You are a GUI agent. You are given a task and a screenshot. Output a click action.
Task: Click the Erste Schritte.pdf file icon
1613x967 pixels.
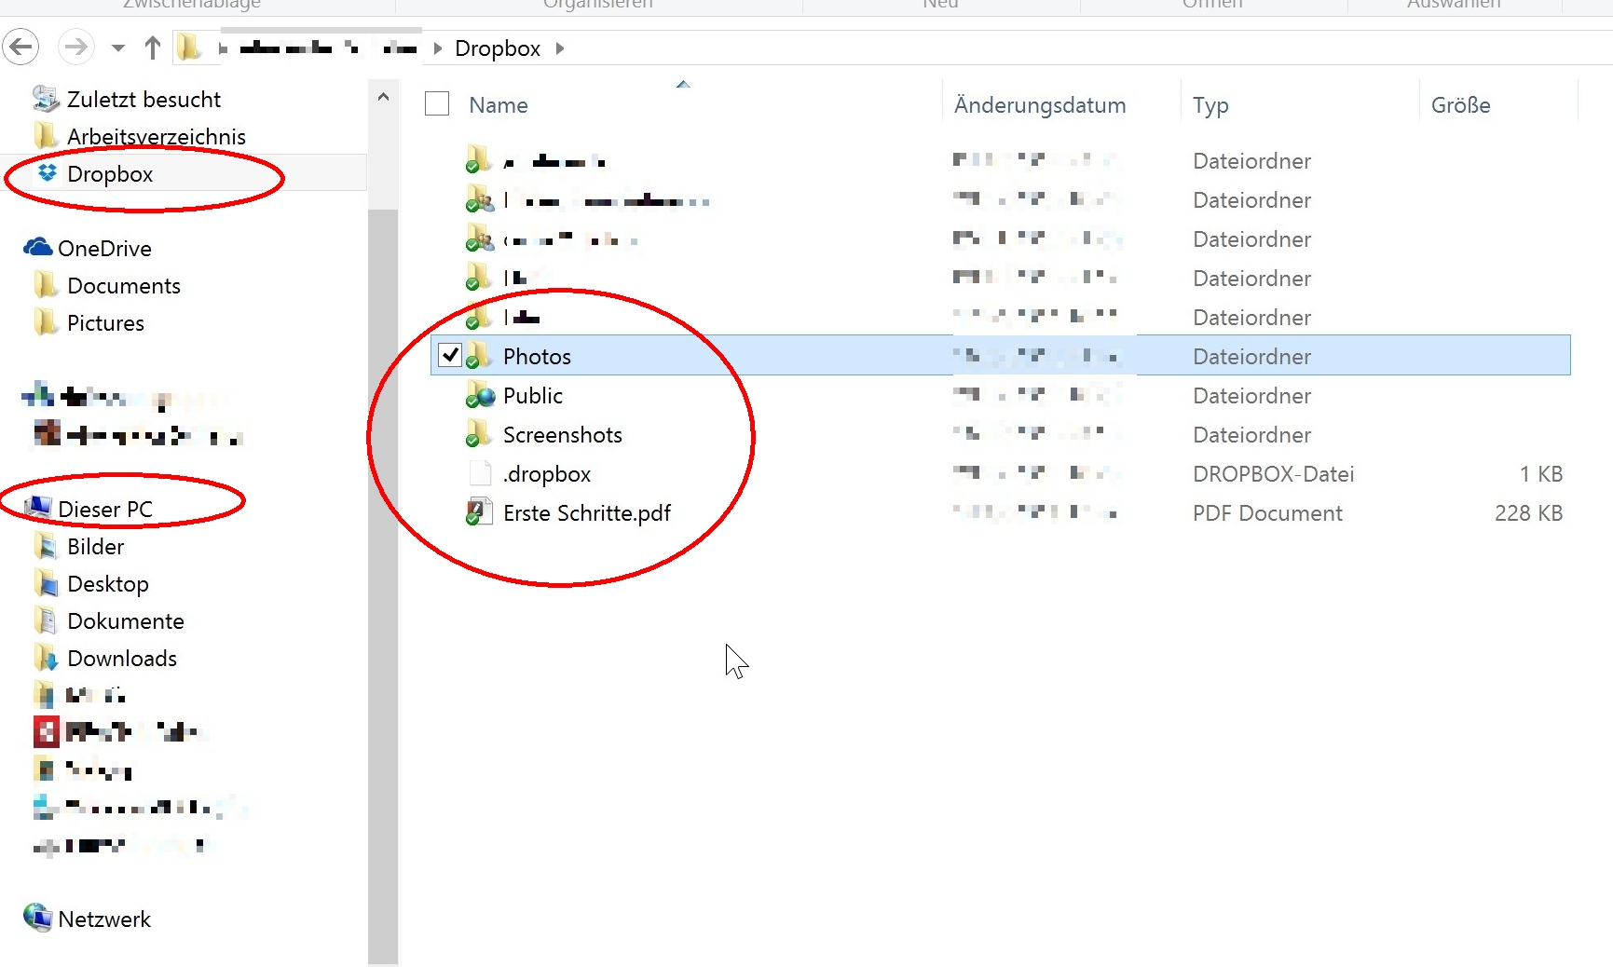coord(479,513)
